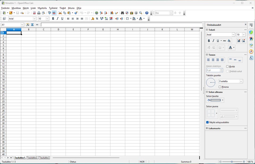This screenshot has width=255, height=164.
Task: Open Find and Replace binoculars icon
Action: (122, 13)
